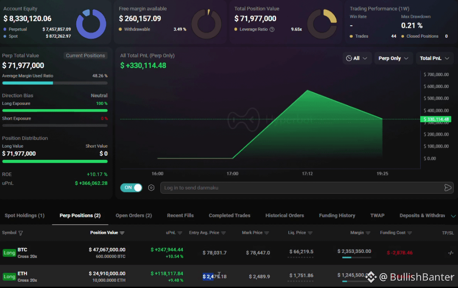Click the Leverage Ratio help question icon
Image resolution: width=458 pixels, height=288 pixels.
click(x=272, y=30)
